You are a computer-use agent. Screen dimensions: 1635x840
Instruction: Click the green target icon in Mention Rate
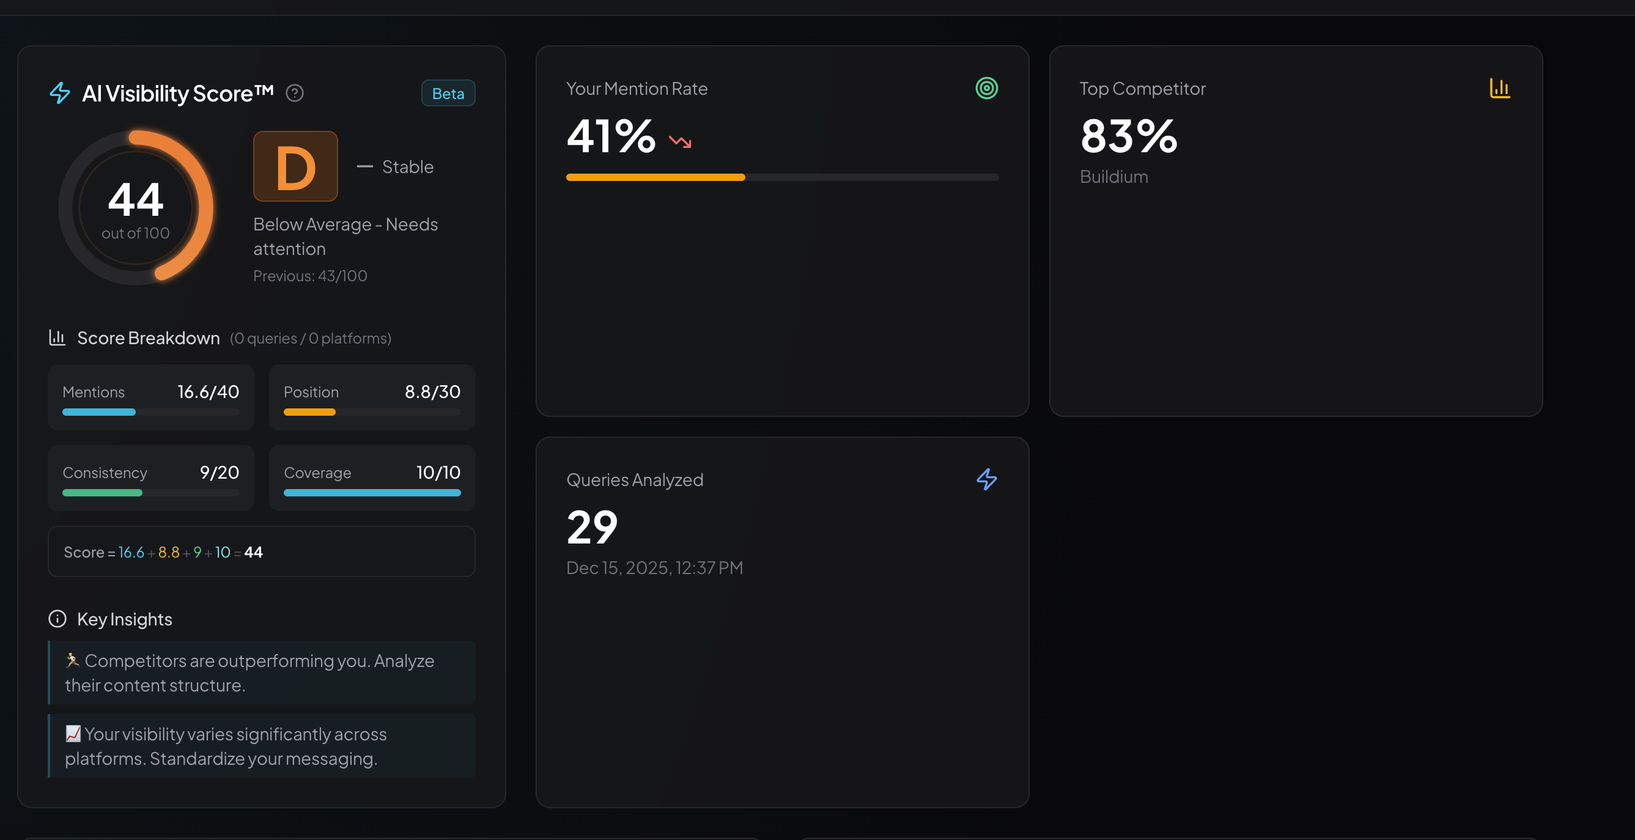coord(986,88)
